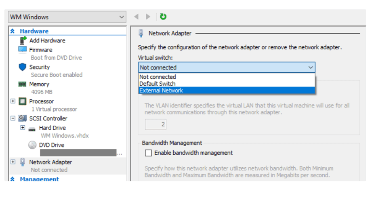This screenshot has height=198, width=378.
Task: Expand the Processor tree node
Action: coord(13,101)
